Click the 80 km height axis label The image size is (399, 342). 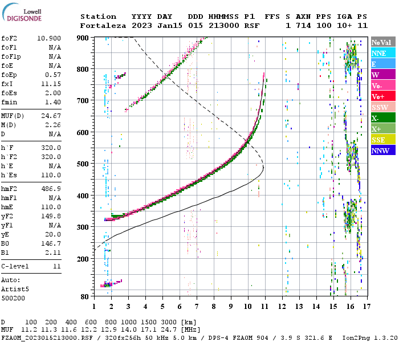(x=85, y=297)
